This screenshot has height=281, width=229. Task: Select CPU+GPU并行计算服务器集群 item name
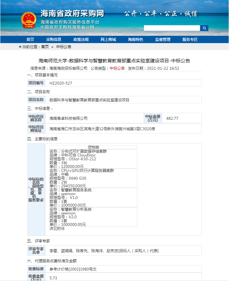[x=88, y=171]
